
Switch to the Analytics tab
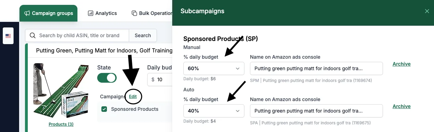(102, 13)
